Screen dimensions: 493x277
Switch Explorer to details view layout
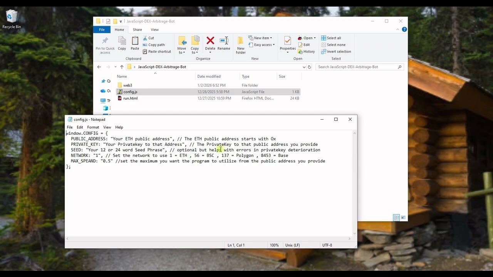pyautogui.click(x=396, y=218)
